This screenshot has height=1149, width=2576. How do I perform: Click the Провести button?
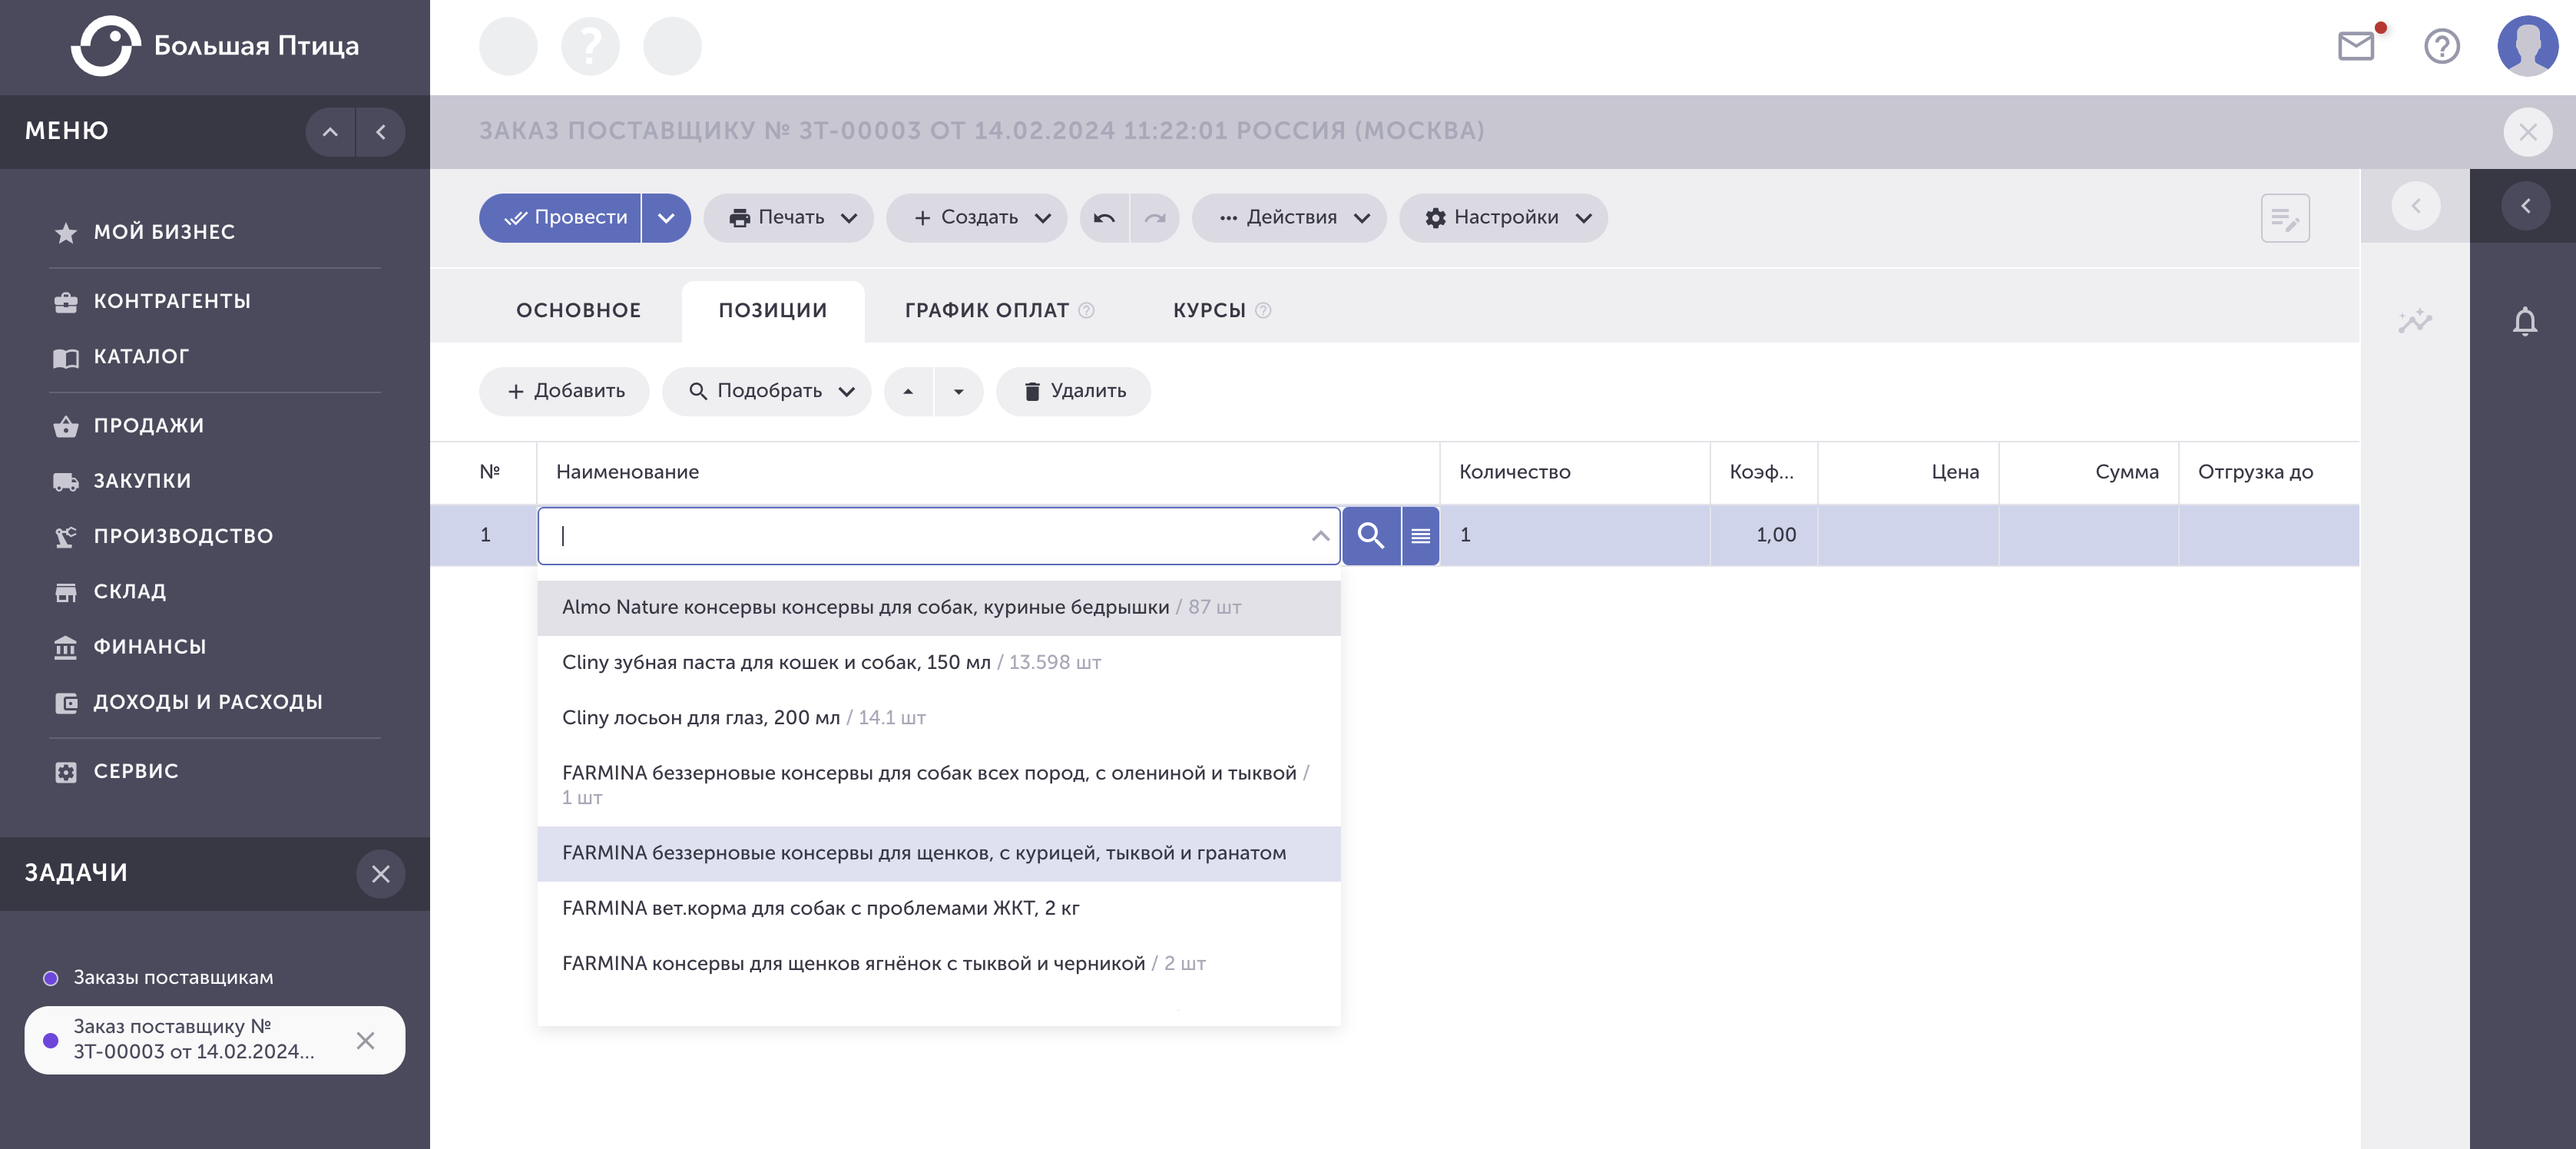[561, 218]
